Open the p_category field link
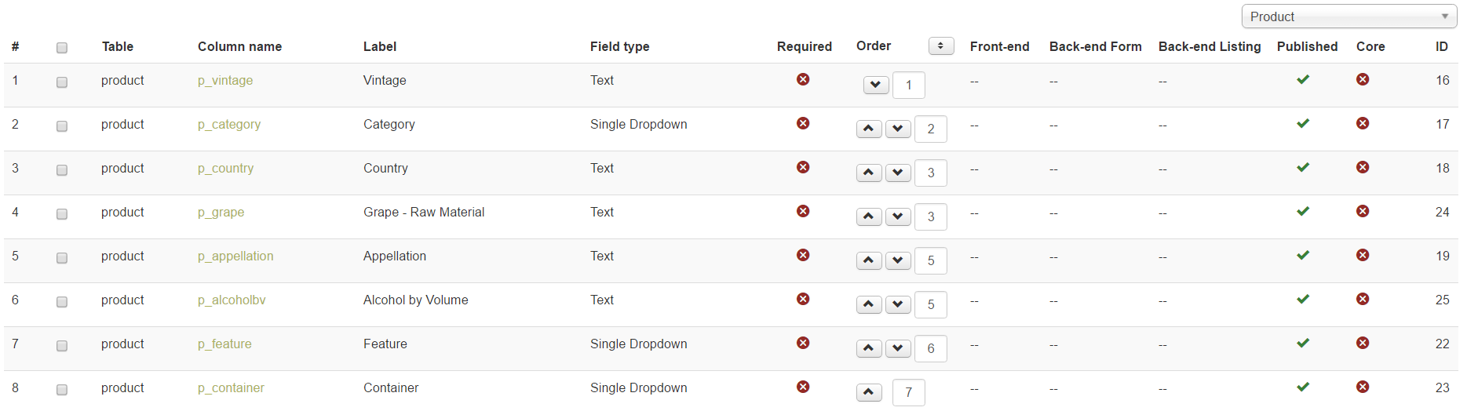The image size is (1467, 411). (229, 125)
